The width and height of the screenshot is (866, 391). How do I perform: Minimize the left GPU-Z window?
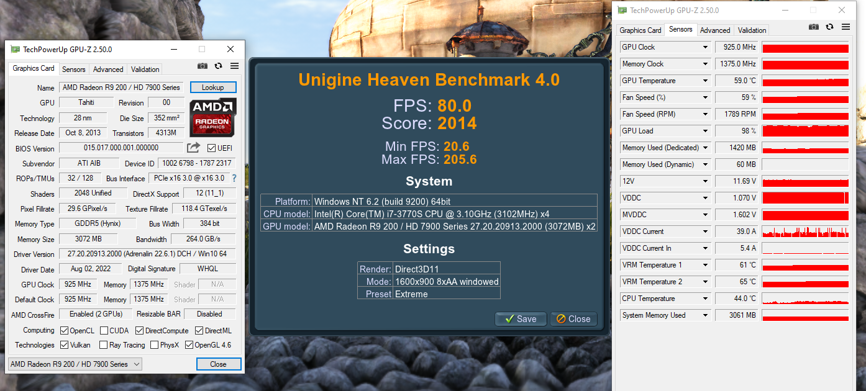(x=173, y=50)
